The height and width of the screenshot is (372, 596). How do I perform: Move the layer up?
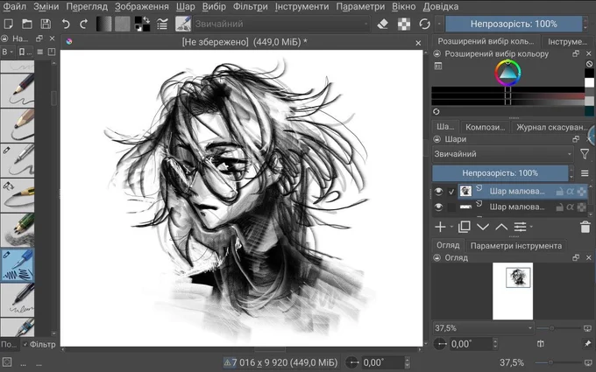tap(501, 227)
